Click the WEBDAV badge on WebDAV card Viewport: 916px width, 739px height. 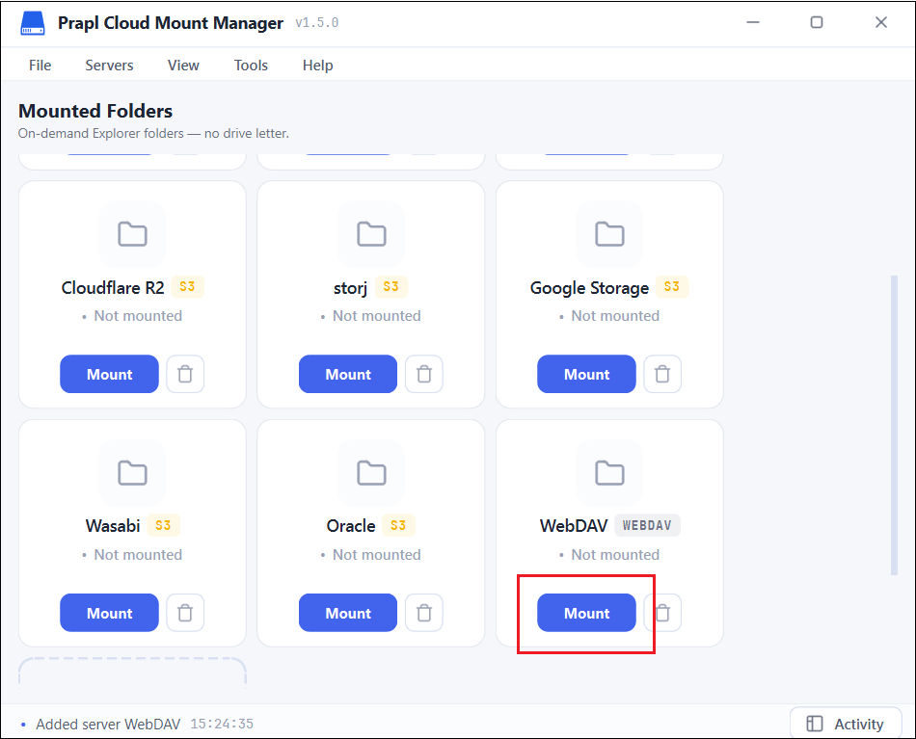pyautogui.click(x=647, y=525)
